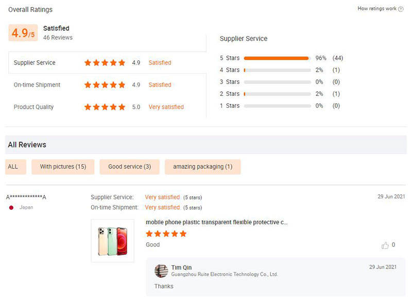Open the How ratings work link
This screenshot has width=412, height=301.
coord(376,9)
